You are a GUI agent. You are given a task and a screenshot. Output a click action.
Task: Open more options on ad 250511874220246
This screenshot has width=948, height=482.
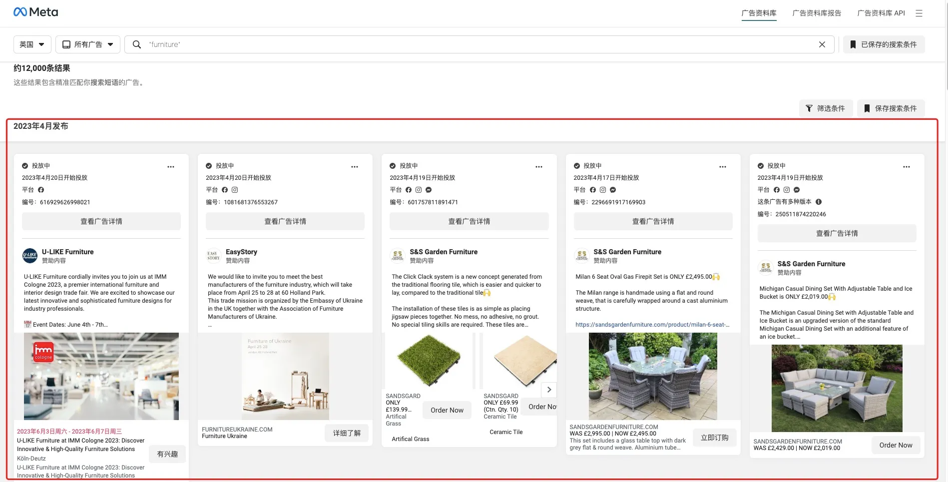click(x=906, y=167)
